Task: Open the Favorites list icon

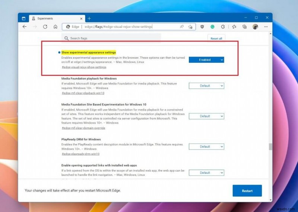Action: click(234, 27)
